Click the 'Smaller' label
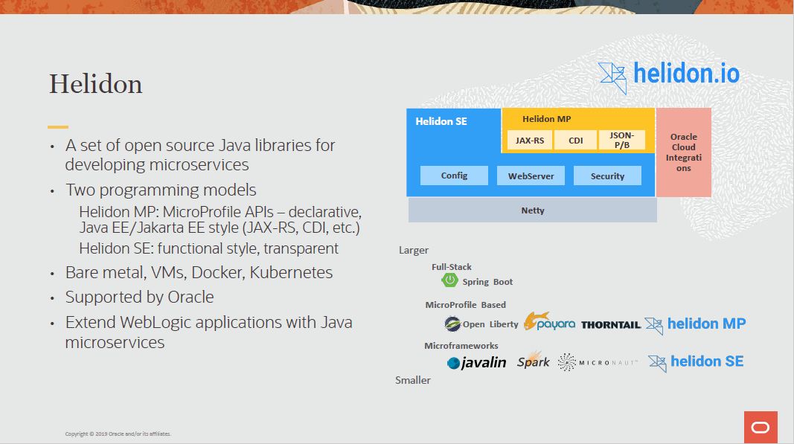The height and width of the screenshot is (444, 794). pyautogui.click(x=413, y=380)
